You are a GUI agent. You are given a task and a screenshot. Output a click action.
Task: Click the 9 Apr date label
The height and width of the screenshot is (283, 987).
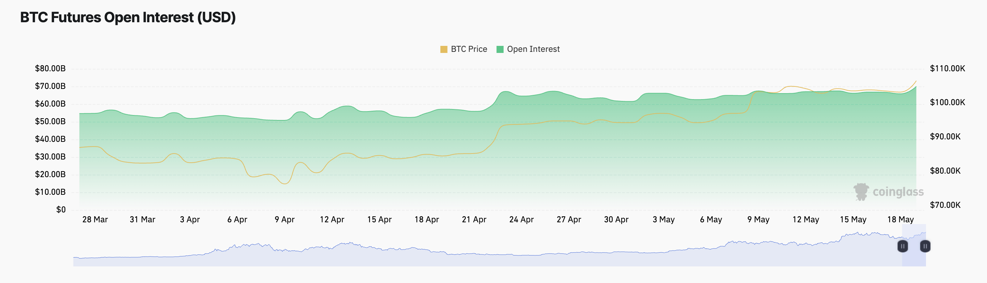[x=284, y=219]
